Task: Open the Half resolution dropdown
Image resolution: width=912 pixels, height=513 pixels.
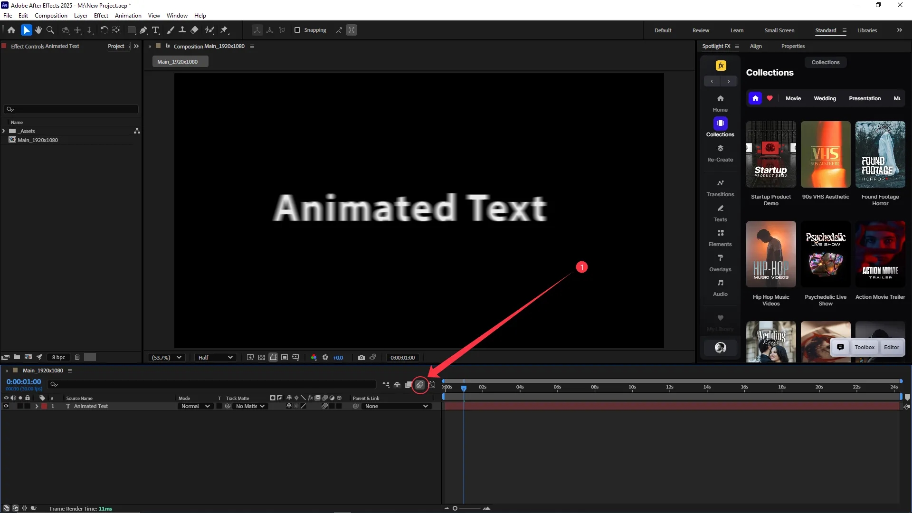Action: point(215,358)
